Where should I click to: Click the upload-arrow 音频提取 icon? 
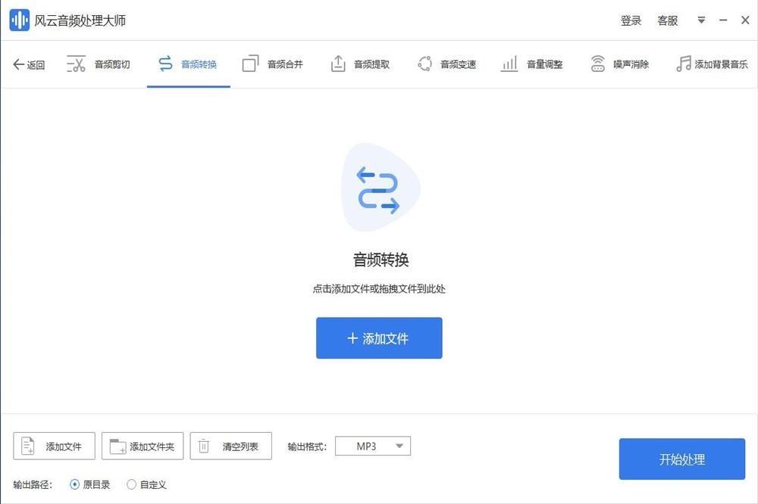click(338, 64)
